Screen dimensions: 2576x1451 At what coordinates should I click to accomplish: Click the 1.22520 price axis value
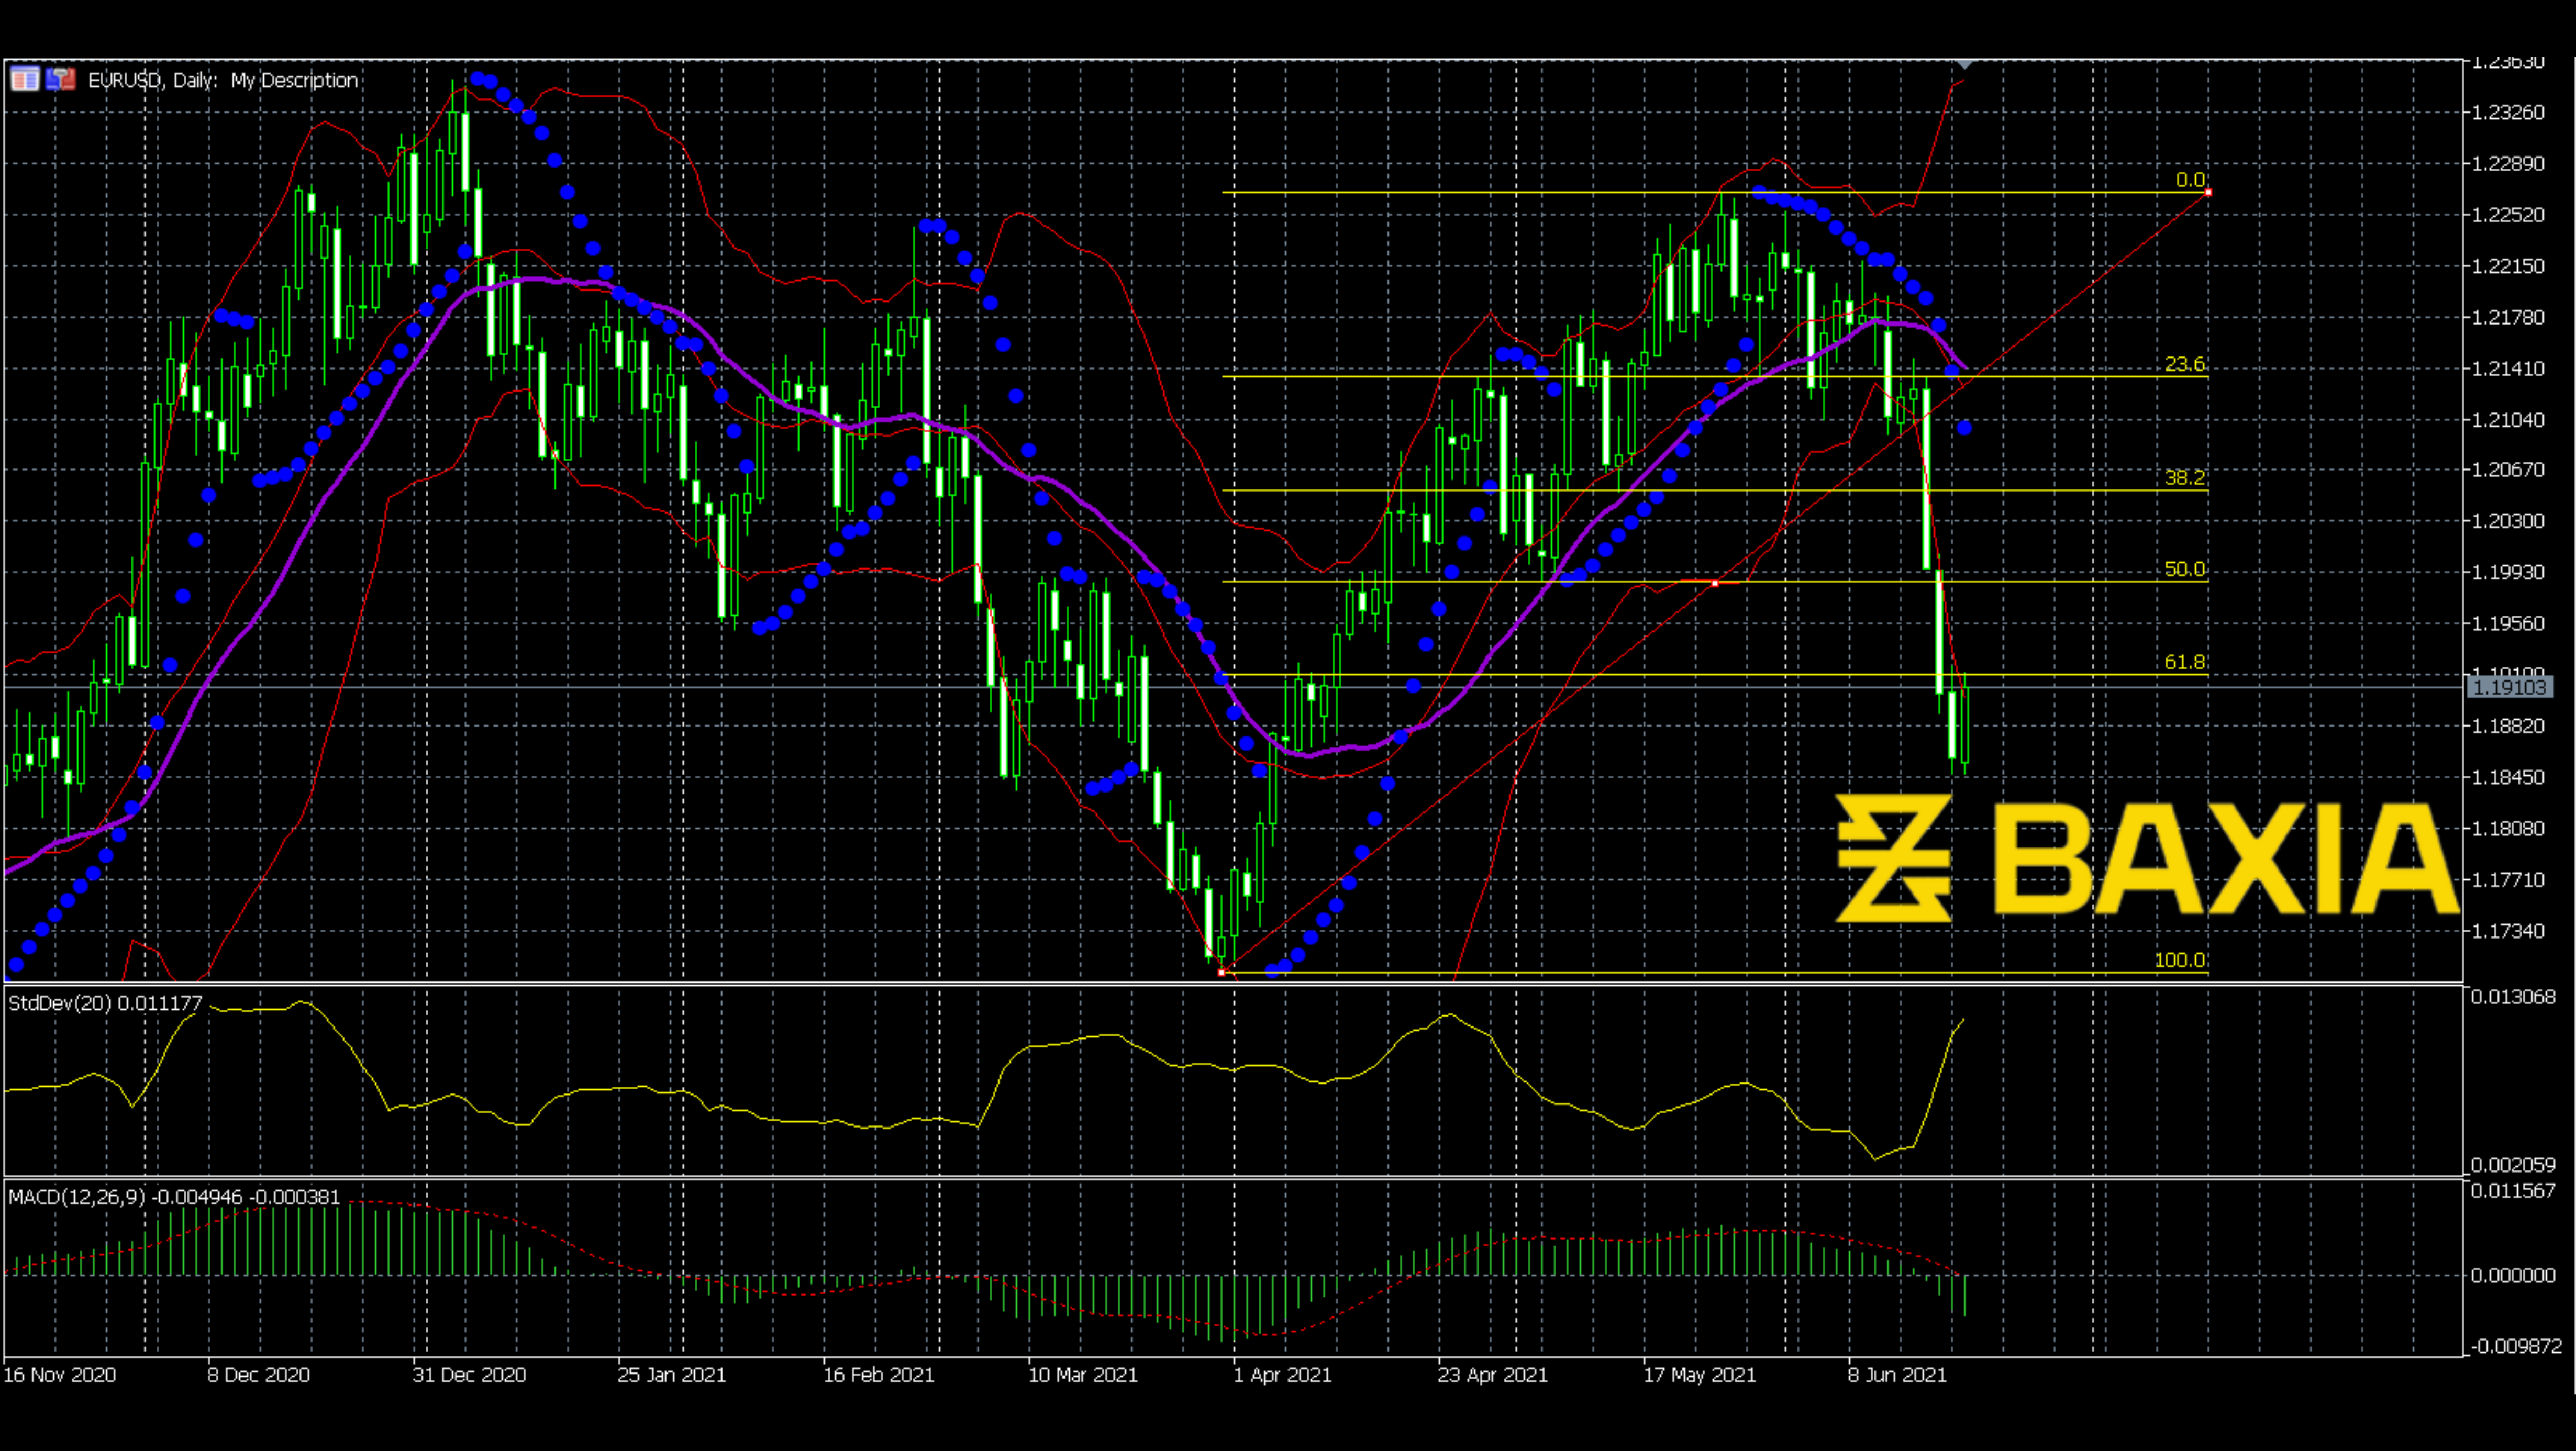[2508, 215]
